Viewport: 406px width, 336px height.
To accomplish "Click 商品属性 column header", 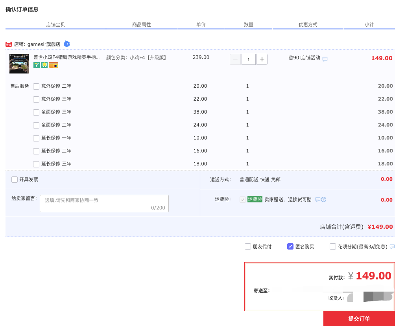I will 141,25.
